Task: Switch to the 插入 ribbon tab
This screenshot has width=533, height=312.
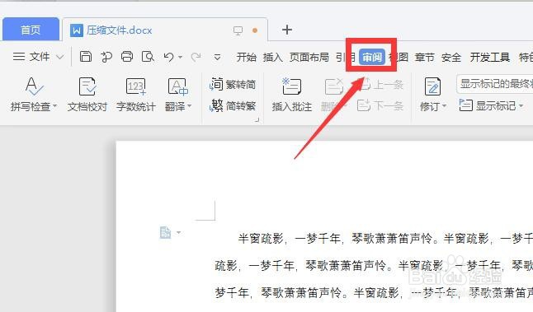Action: coord(272,57)
